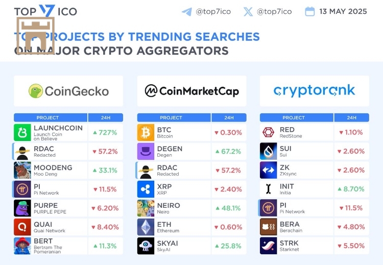The width and height of the screenshot is (383, 265).
Task: Click the Quai Network red icon
Action: point(22,227)
